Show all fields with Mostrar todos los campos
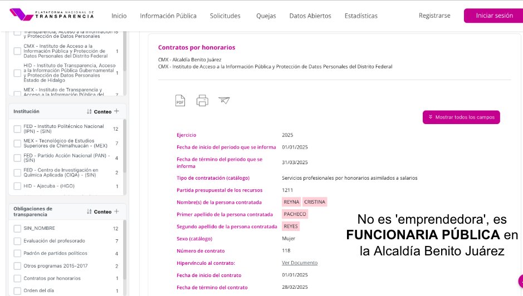This screenshot has width=523, height=296. click(461, 117)
